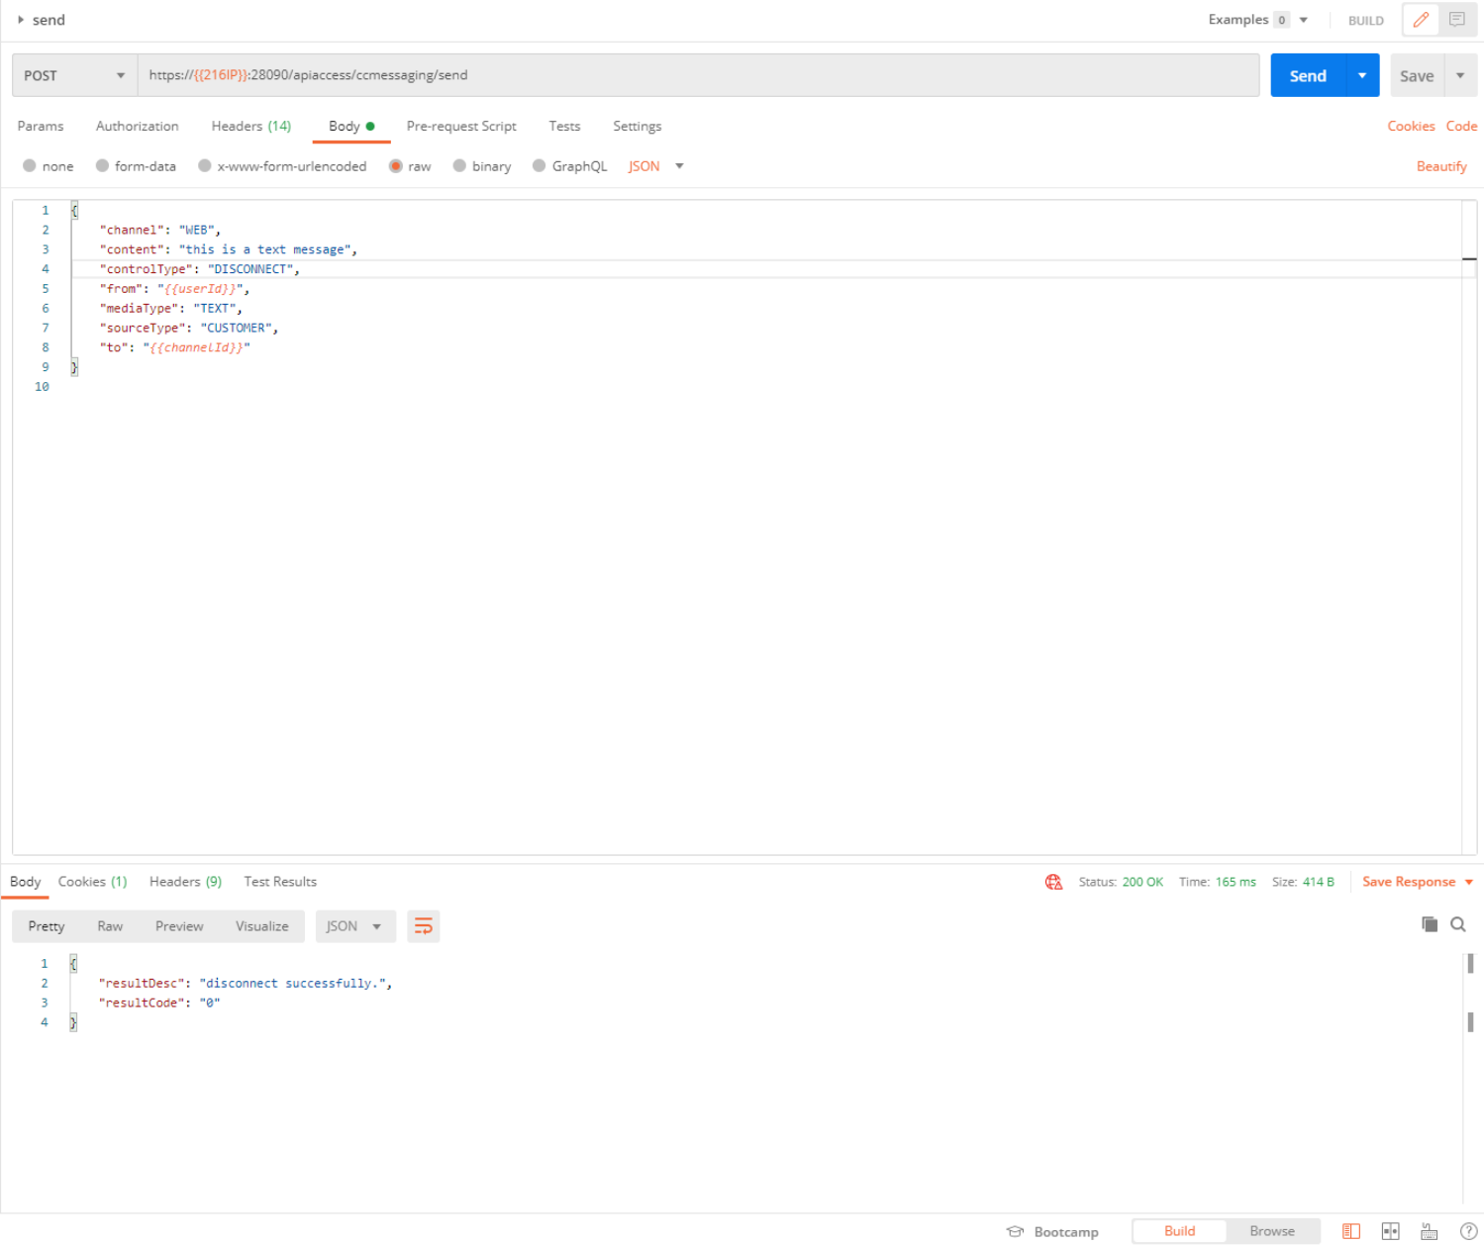Select the none body type radio
This screenshot has height=1245, width=1484.
(x=30, y=166)
